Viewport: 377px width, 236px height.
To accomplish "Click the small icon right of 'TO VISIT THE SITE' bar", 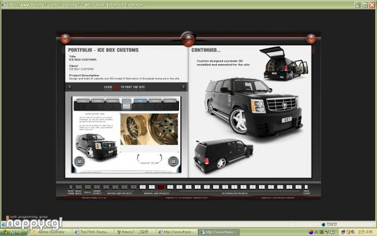I will pyautogui.click(x=183, y=87).
